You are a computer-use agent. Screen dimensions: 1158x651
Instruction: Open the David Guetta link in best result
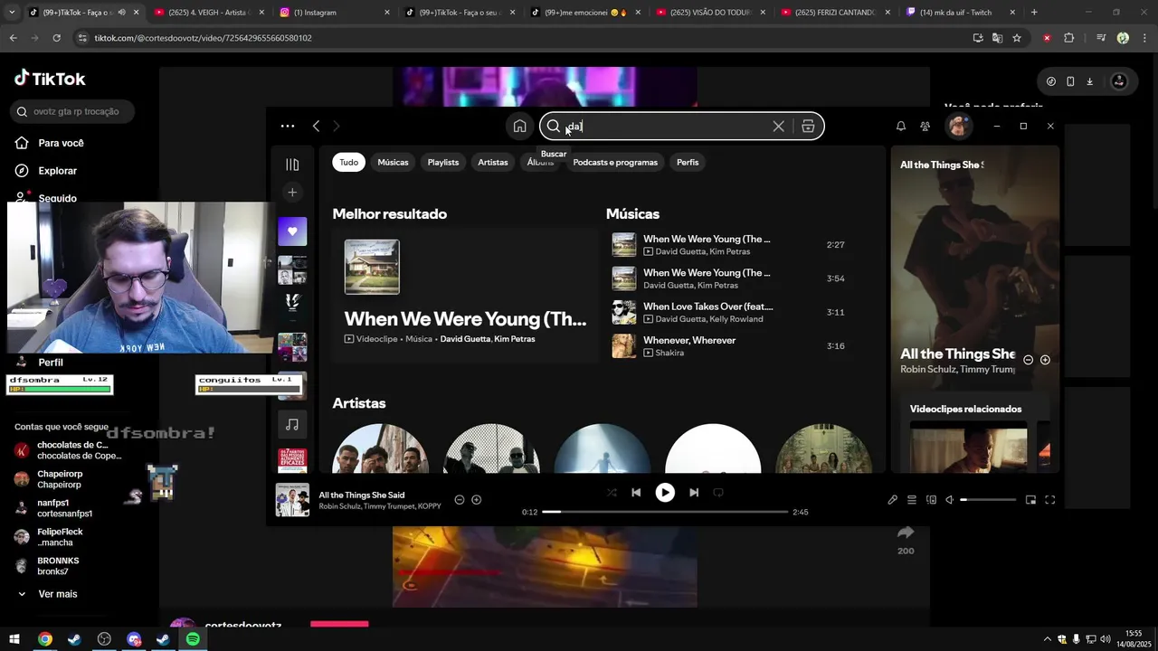click(465, 339)
